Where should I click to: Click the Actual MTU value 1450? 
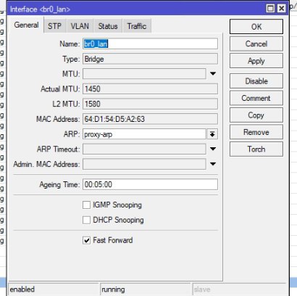coord(150,89)
